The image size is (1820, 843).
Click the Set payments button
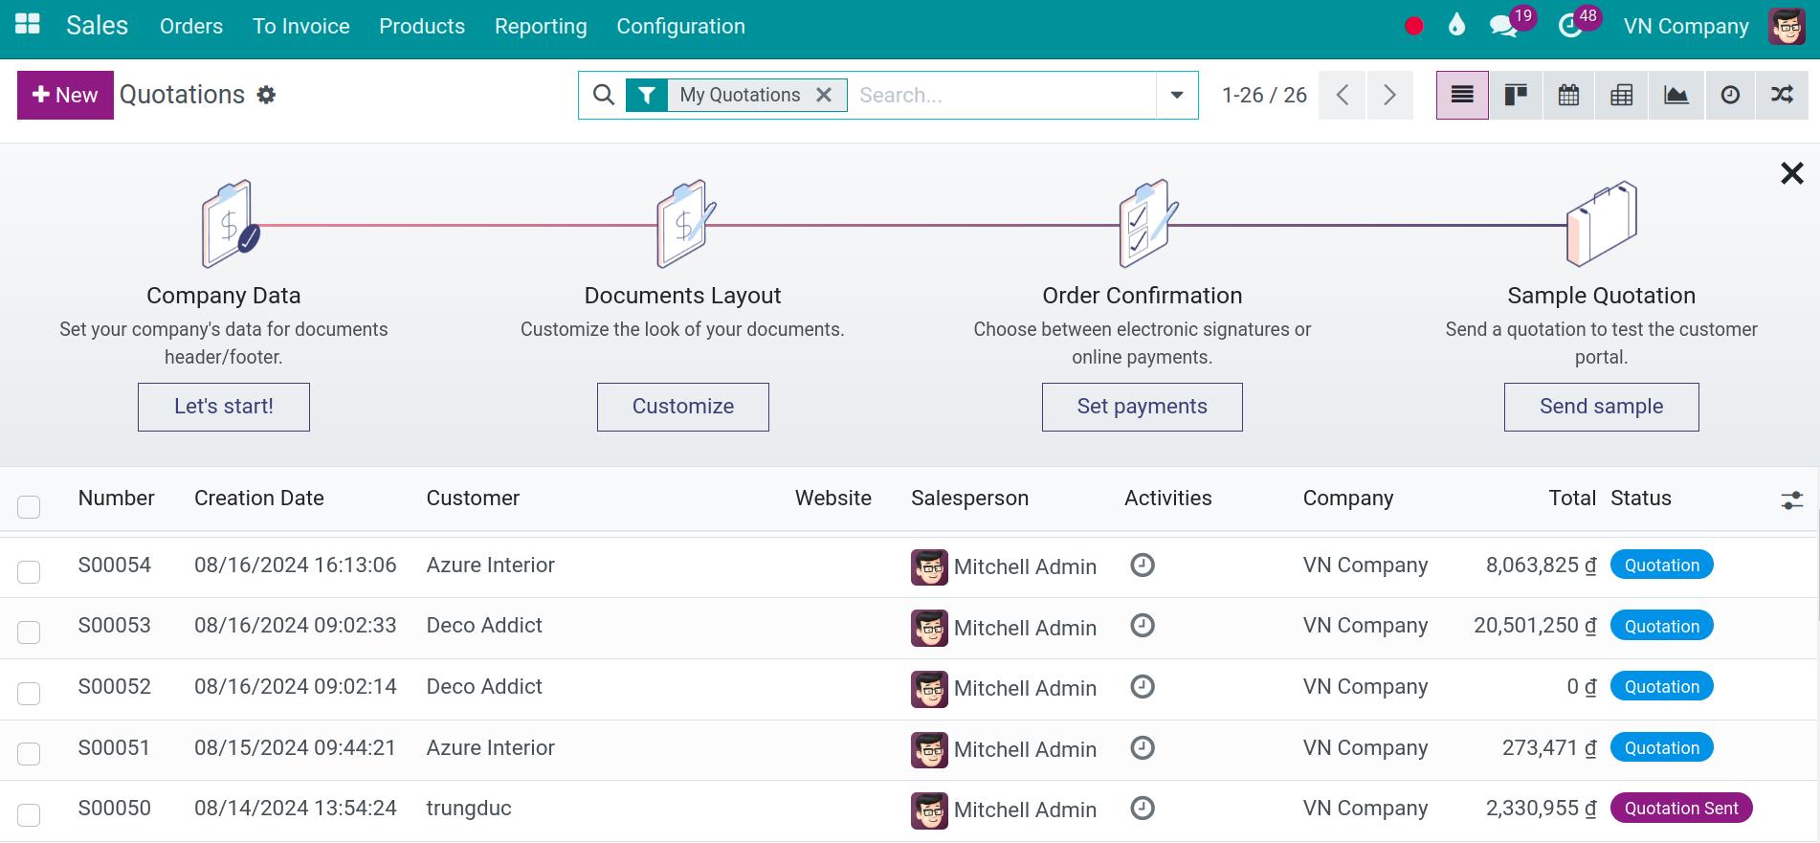click(x=1143, y=407)
